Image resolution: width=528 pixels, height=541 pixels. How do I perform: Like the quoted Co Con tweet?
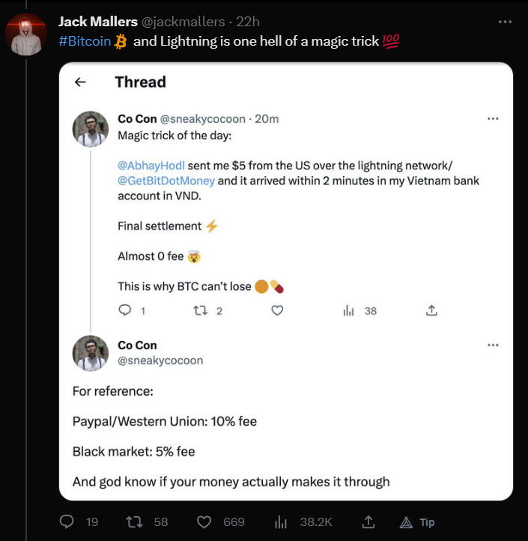coord(277,310)
